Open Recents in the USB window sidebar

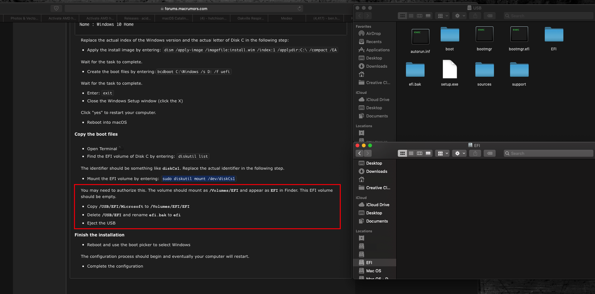(374, 42)
